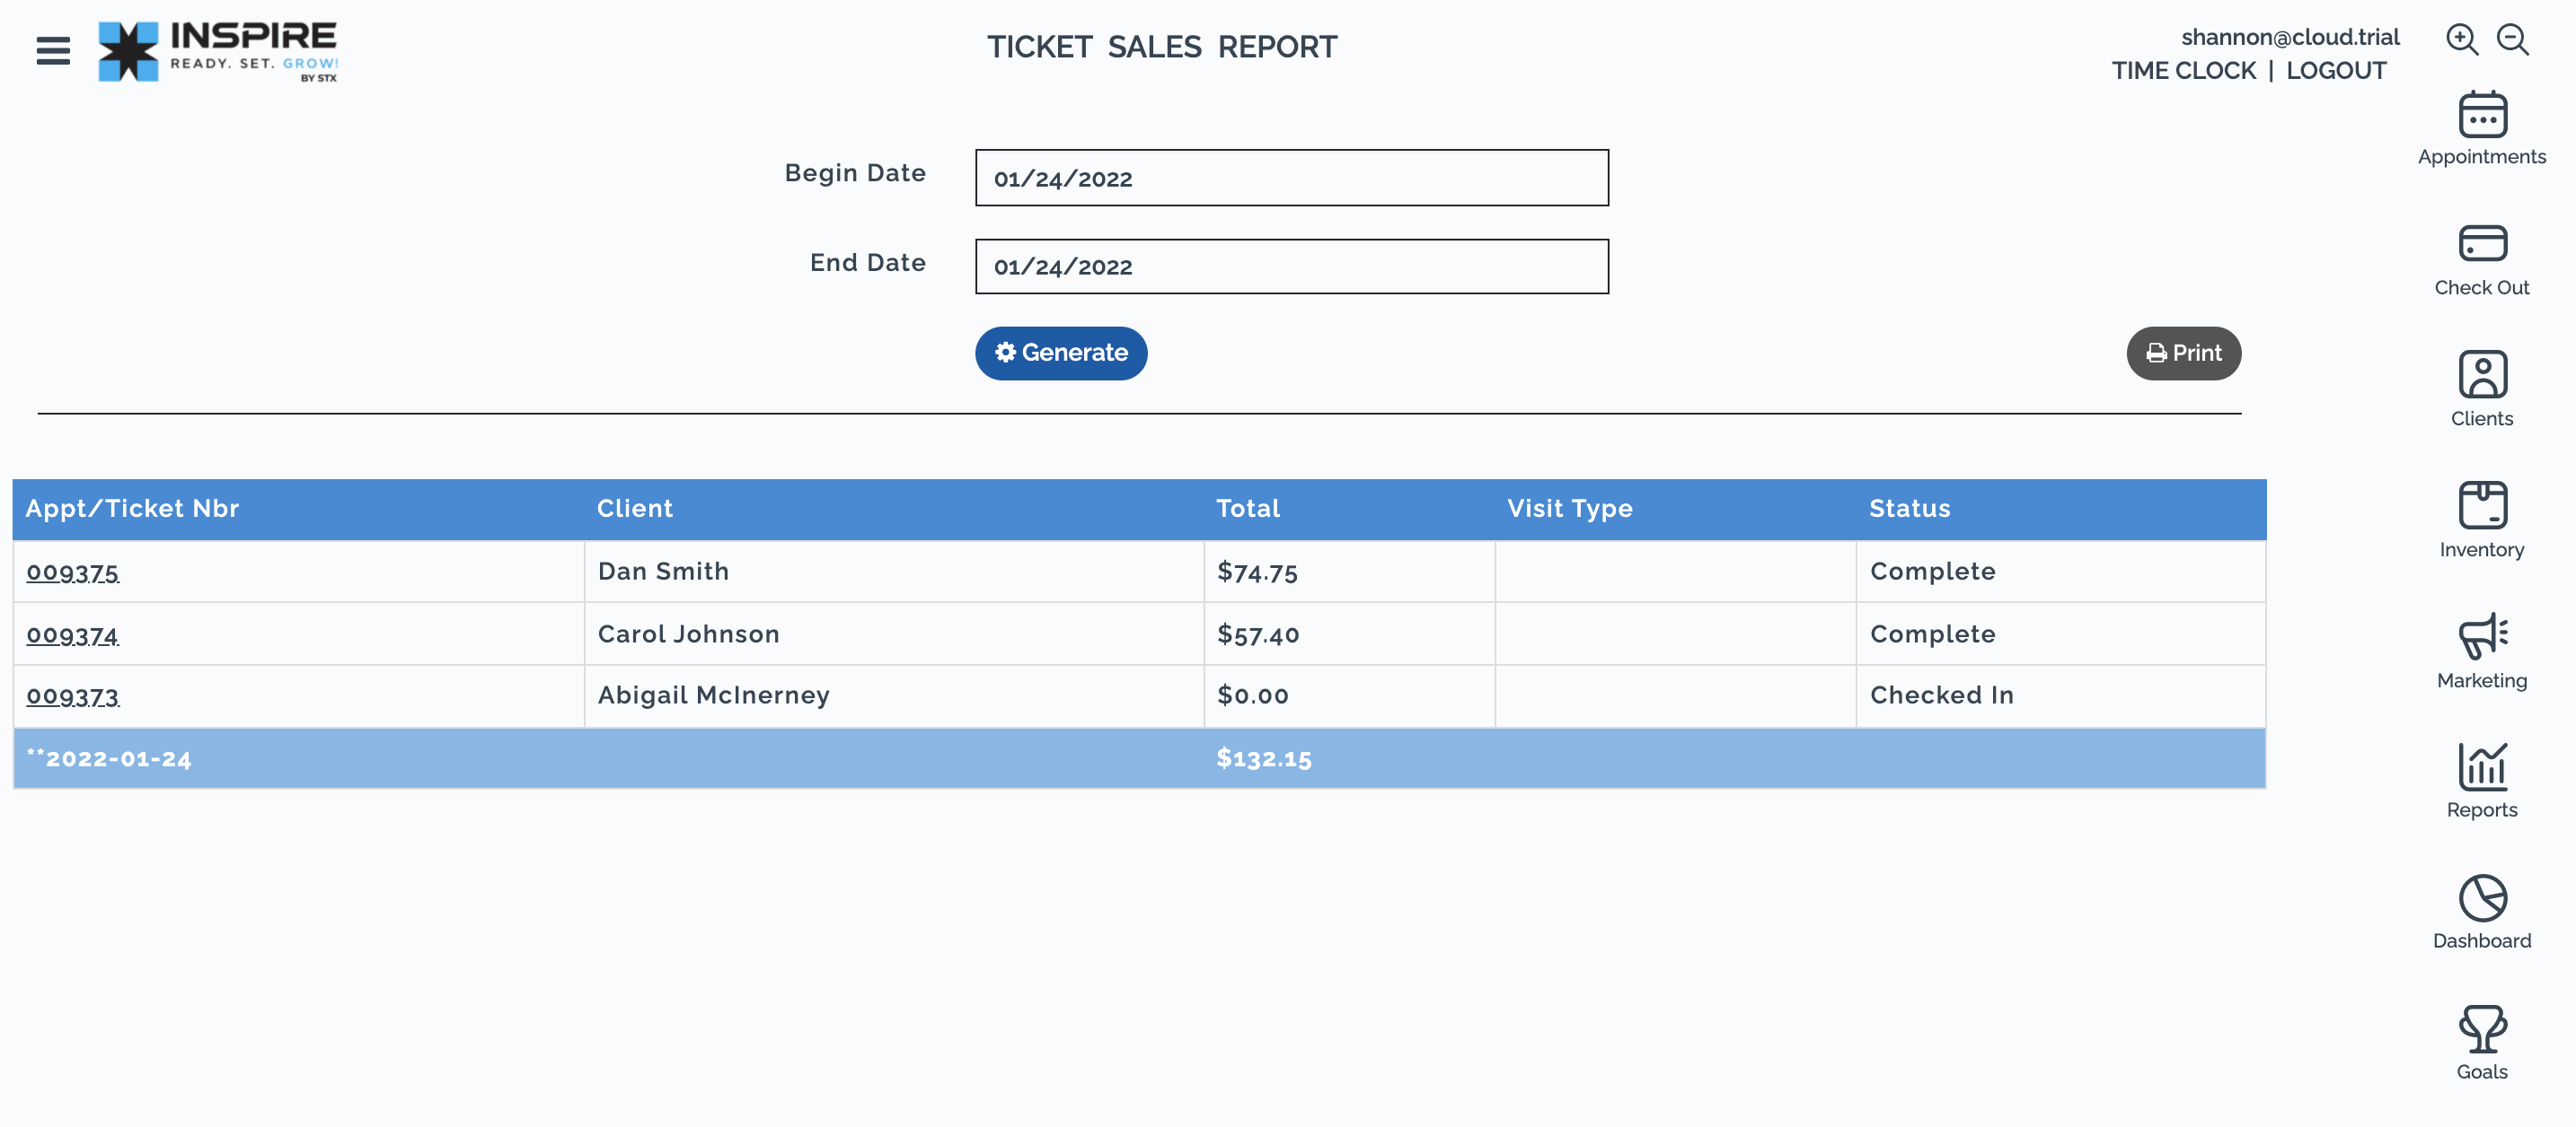Click the Print button
2576x1127 pixels.
coord(2183,353)
